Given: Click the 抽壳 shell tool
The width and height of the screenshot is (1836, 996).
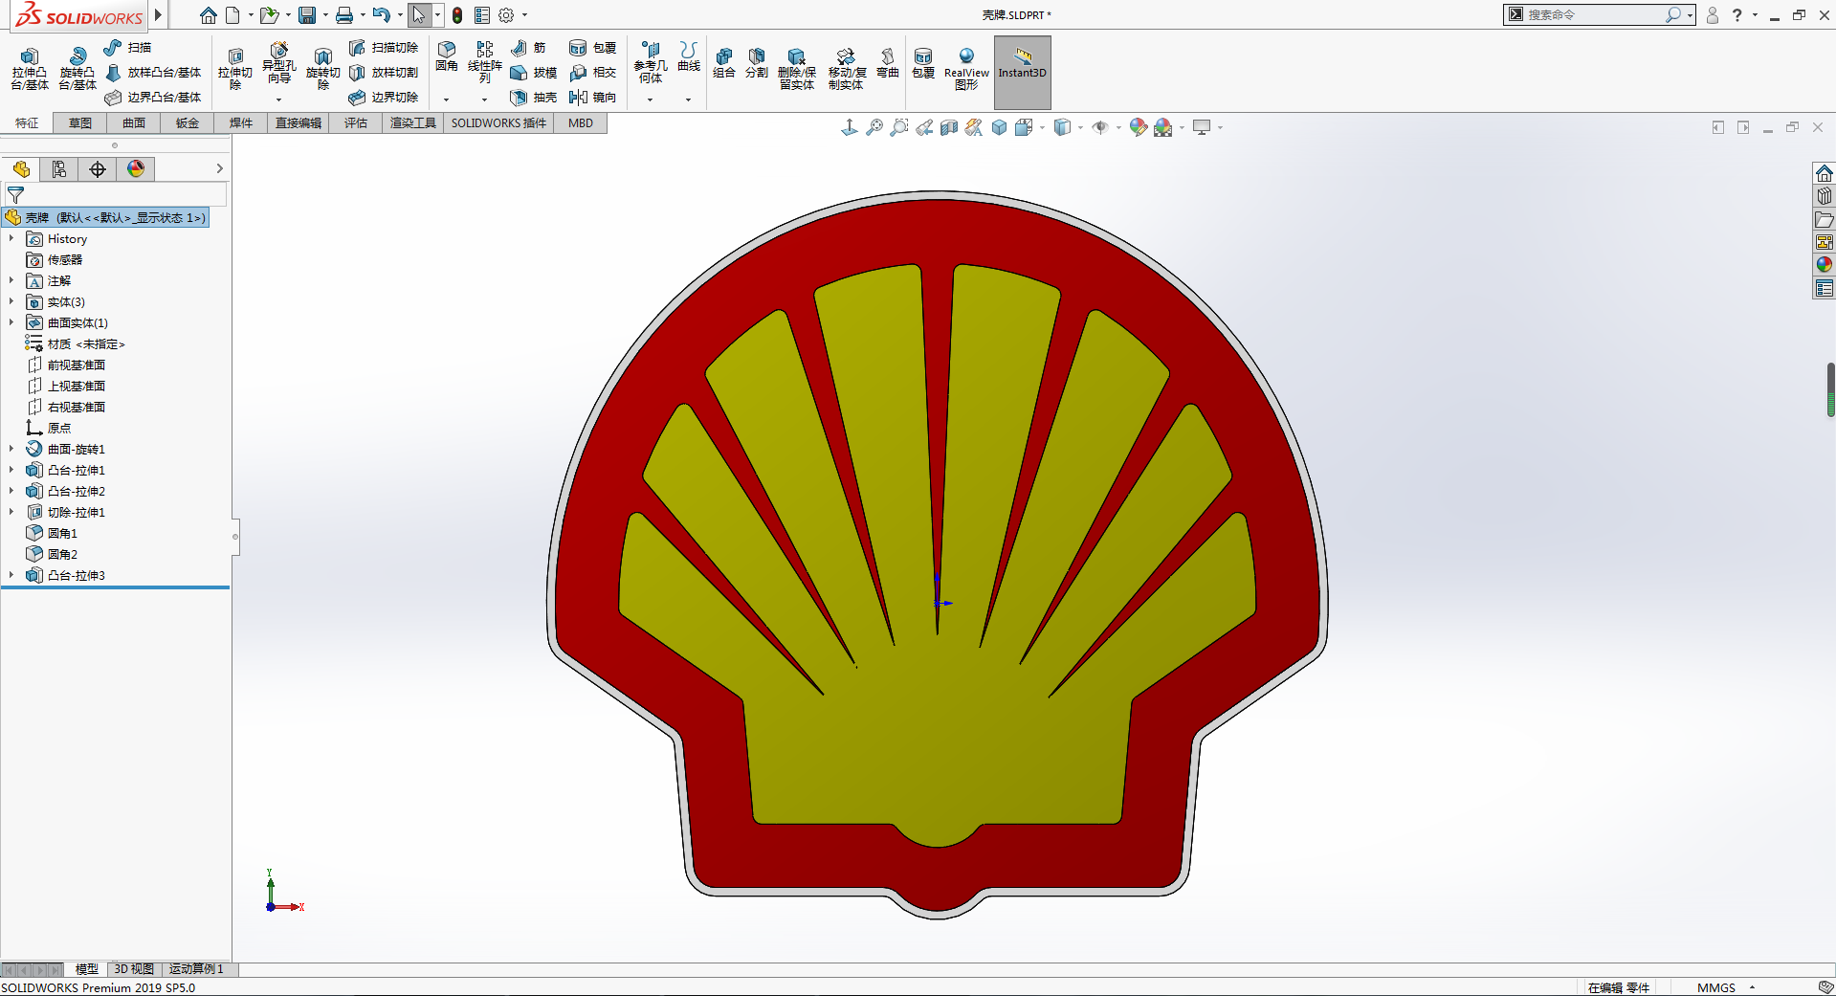Looking at the screenshot, I should click(534, 98).
